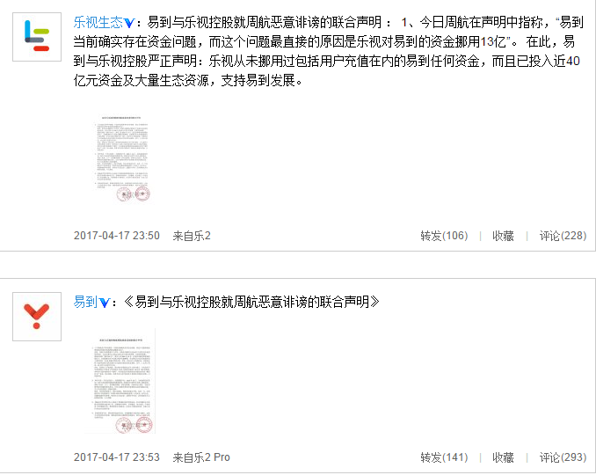This screenshot has width=596, height=475.
Task: Click 转发(141) on the 易到 post
Action: click(444, 457)
